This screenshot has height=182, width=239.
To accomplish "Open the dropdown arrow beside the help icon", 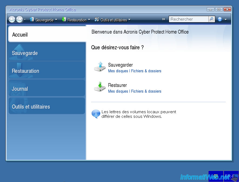I will pyautogui.click(x=225, y=20).
